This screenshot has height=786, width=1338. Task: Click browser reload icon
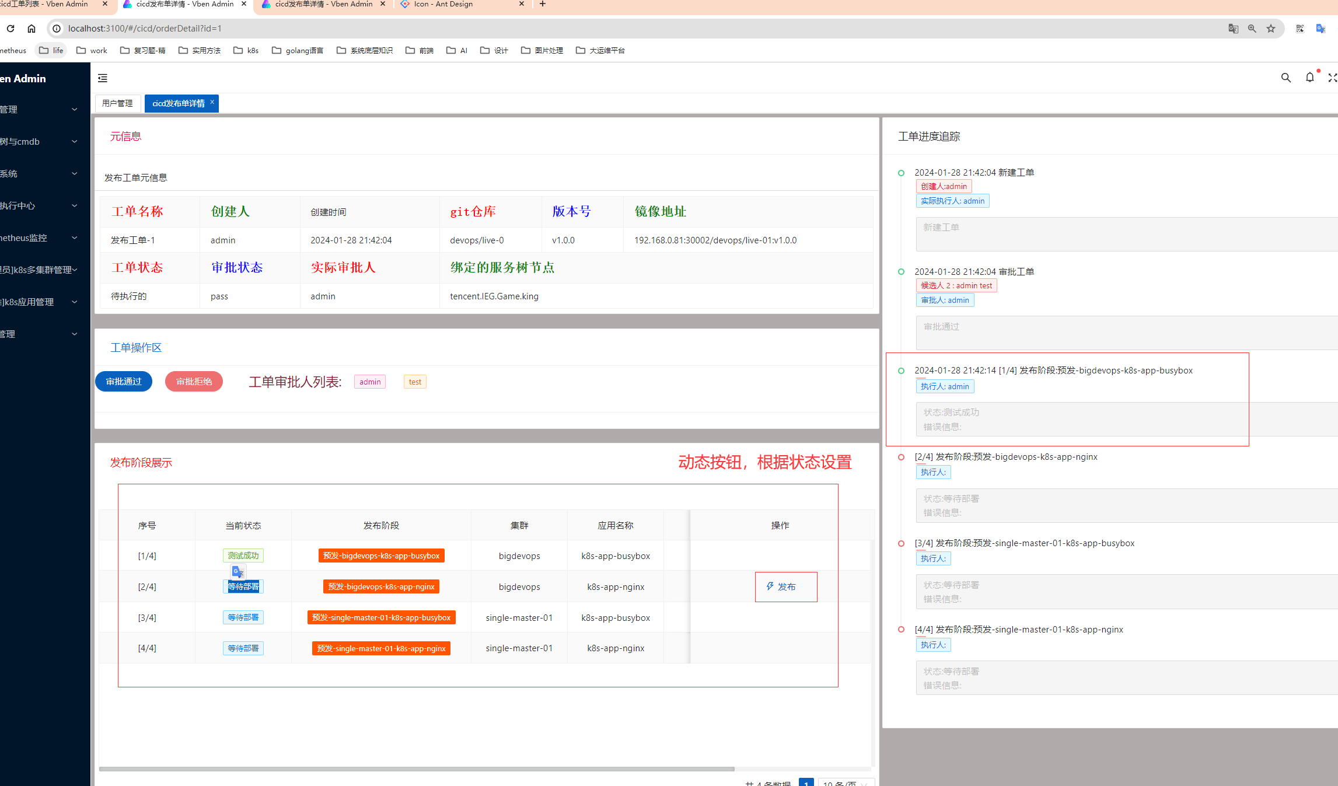(11, 28)
